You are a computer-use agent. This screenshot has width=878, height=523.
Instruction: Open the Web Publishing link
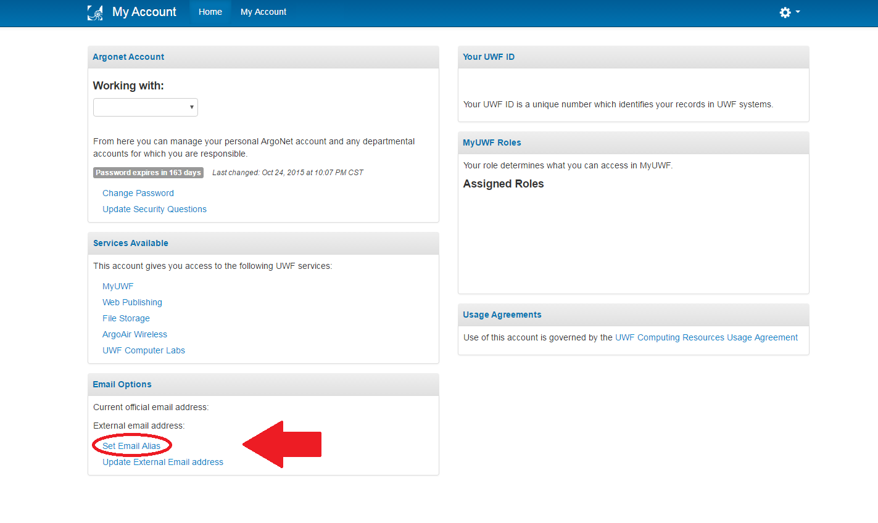coord(132,302)
